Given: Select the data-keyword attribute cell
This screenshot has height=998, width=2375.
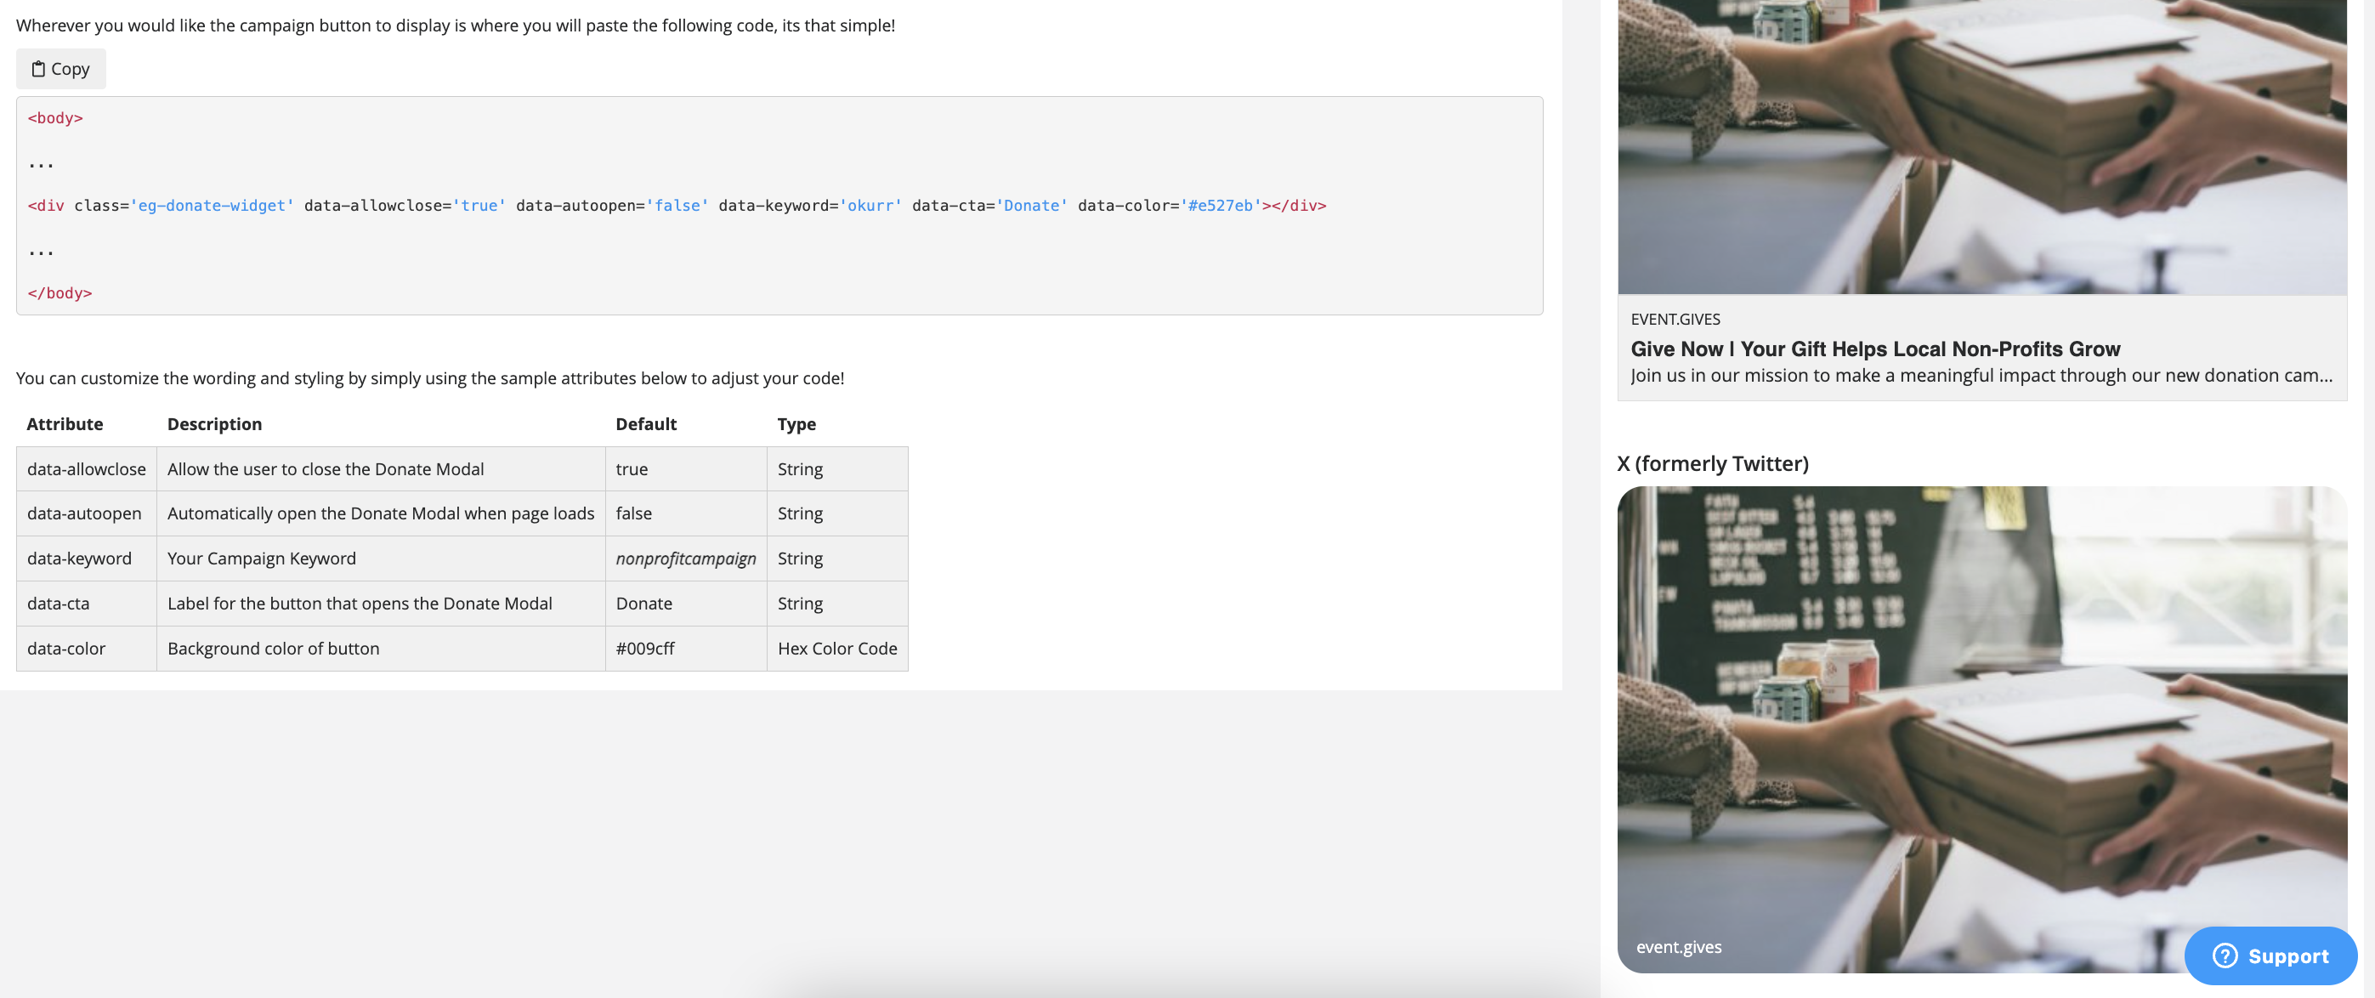Looking at the screenshot, I should pyautogui.click(x=87, y=559).
